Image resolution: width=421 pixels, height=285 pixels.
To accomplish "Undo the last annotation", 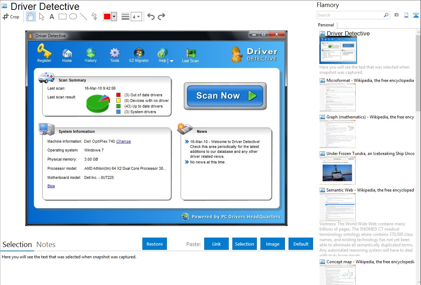I will point(151,17).
